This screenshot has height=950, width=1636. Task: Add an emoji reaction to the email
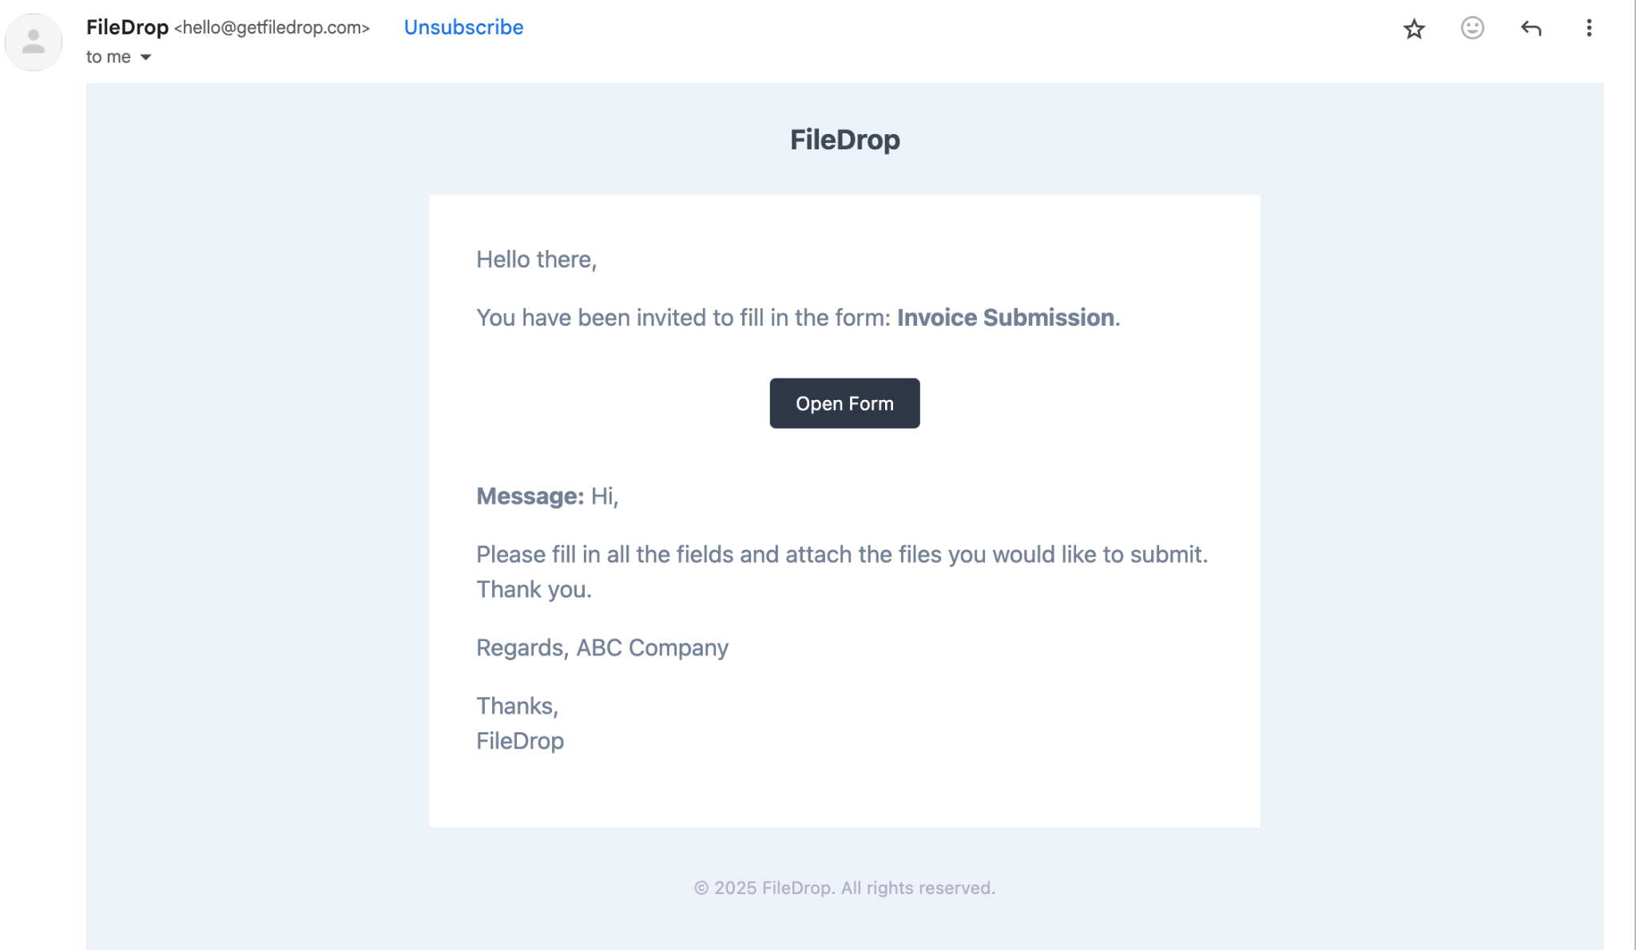click(x=1472, y=29)
